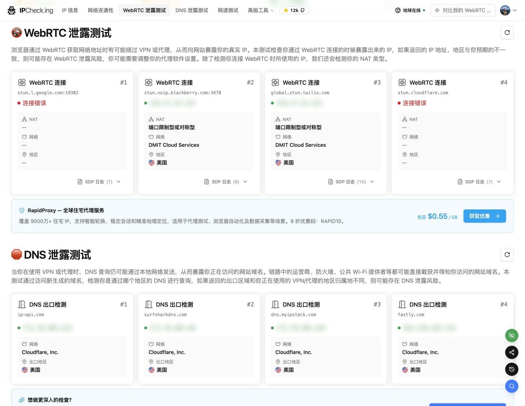This screenshot has width=525, height=406.
Task: Click Cloudflare, Inc. in DNS card #2
Action: (x=167, y=352)
